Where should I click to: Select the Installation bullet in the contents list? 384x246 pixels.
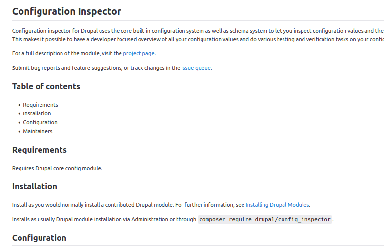click(x=37, y=113)
